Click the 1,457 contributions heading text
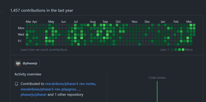The width and height of the screenshot is (206, 102). pos(42,10)
